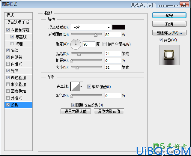The height and width of the screenshot is (156, 191).
Task: Uncheck the 投影 checkbox
Action: point(8,105)
